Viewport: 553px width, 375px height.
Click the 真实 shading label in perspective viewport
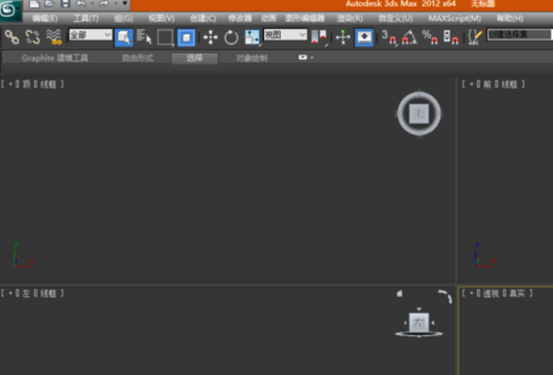tap(518, 293)
